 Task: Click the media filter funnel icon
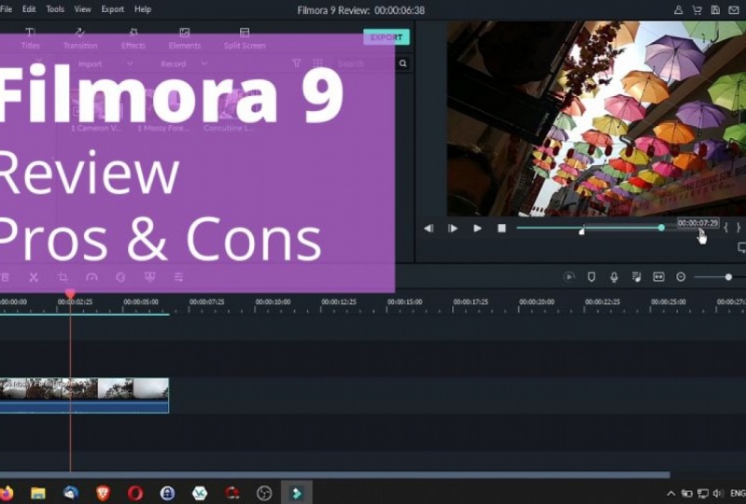[296, 63]
